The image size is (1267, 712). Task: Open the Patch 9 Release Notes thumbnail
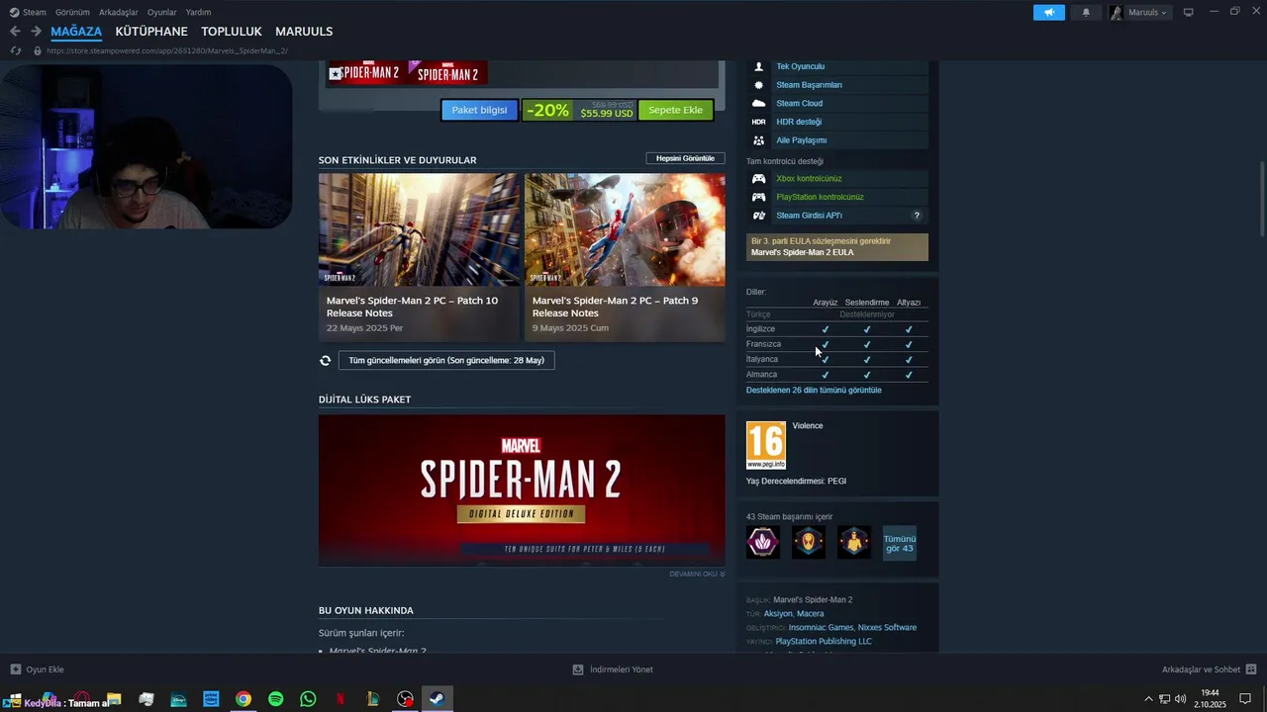pyautogui.click(x=625, y=229)
